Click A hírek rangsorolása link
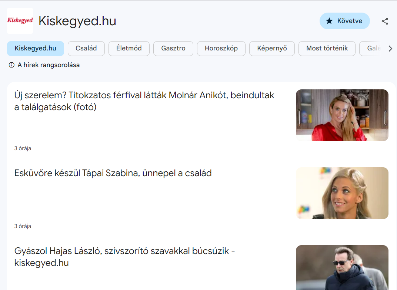 [x=49, y=65]
